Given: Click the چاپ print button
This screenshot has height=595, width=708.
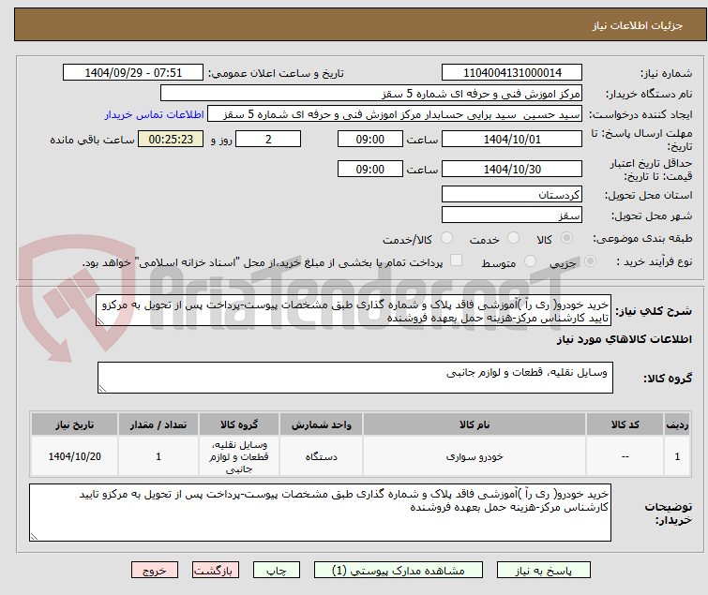Looking at the screenshot, I should click(x=276, y=570).
